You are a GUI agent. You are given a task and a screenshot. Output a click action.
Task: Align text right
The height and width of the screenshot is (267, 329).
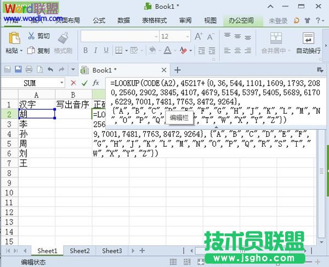248,51
